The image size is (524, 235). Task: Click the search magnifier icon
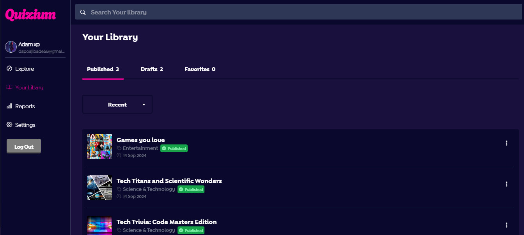tap(83, 12)
